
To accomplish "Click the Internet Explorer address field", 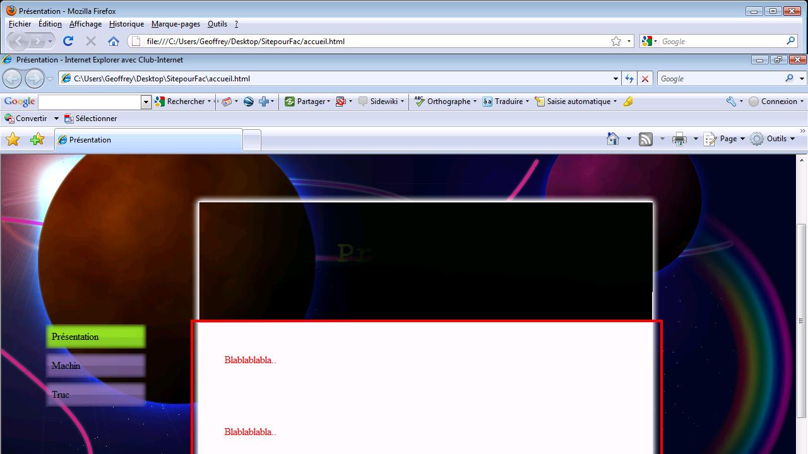I will click(341, 79).
